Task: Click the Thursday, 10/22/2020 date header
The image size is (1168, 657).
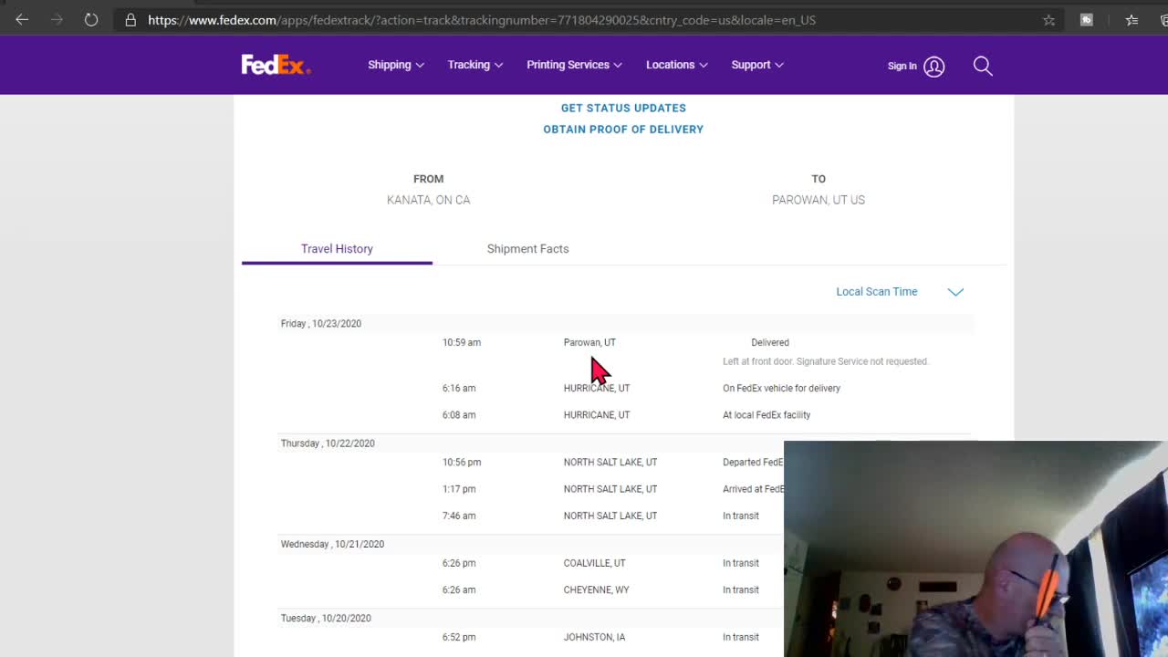Action: 328,443
